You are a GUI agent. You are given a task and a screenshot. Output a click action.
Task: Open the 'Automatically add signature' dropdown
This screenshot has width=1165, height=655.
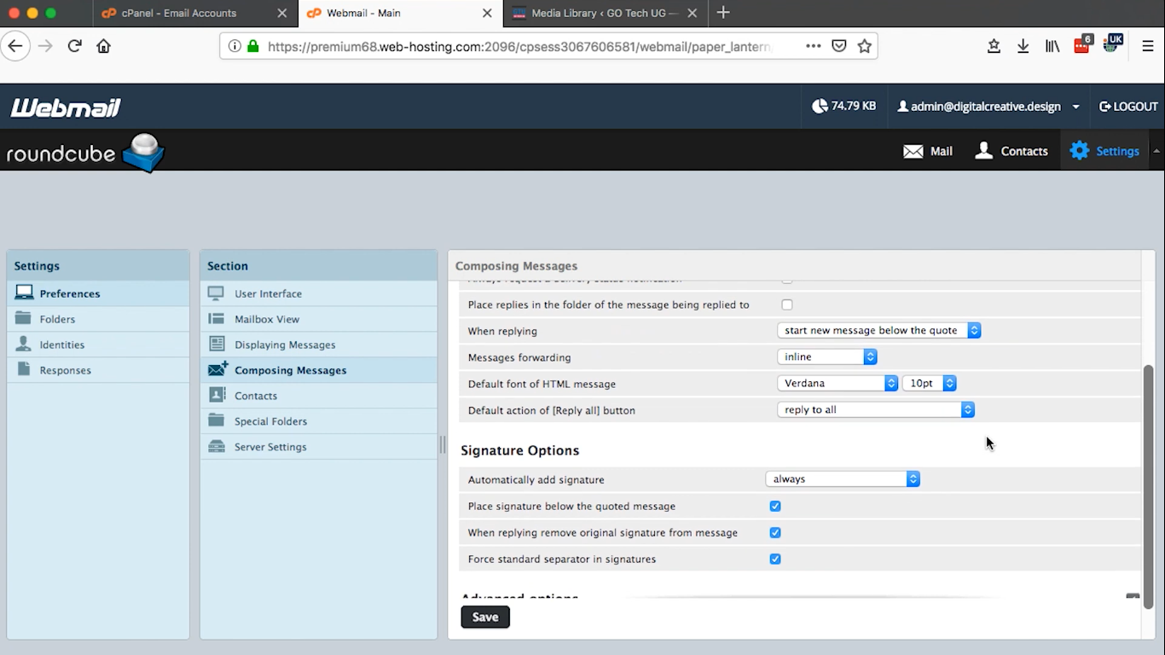pyautogui.click(x=843, y=479)
